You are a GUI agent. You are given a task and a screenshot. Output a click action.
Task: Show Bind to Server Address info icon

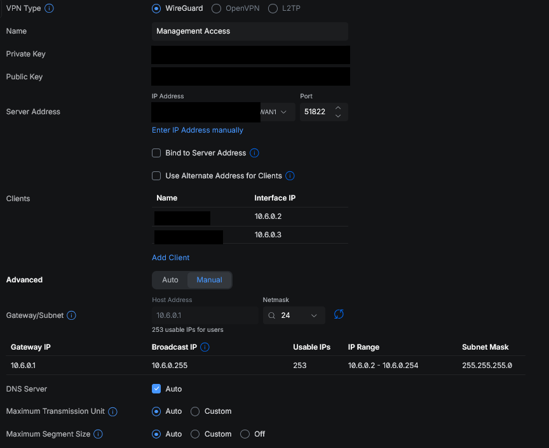pyautogui.click(x=254, y=153)
